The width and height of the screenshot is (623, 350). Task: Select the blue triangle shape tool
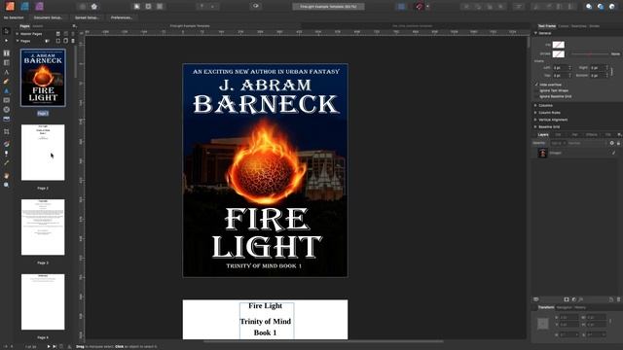7,90
